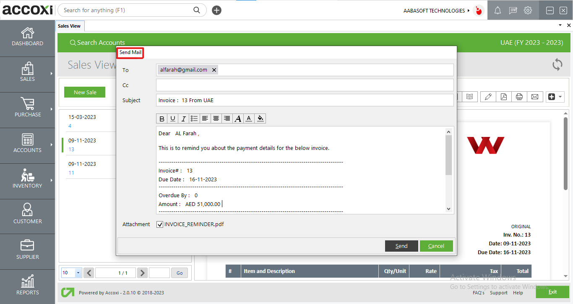Open the print invoice icon
573x304 pixels.
(519, 96)
